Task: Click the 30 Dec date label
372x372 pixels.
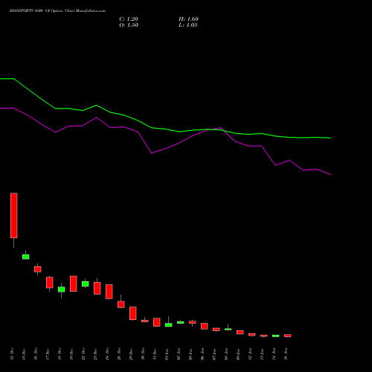Action: [x=143, y=353]
